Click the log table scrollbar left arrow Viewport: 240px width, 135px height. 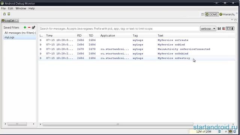pos(40,124)
